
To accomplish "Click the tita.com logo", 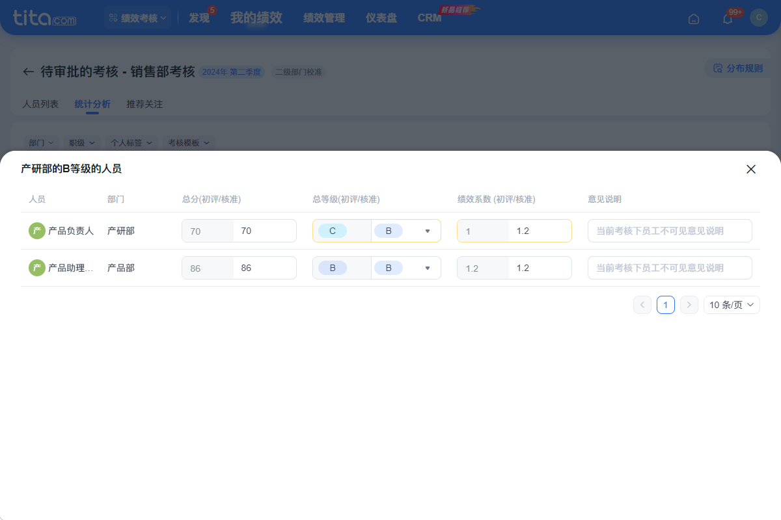I will pos(44,18).
